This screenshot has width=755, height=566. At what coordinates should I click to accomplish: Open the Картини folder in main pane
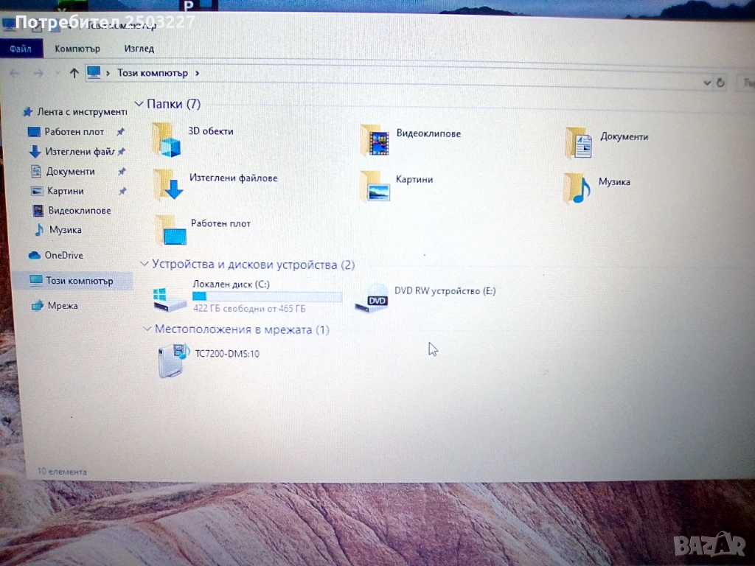[x=375, y=186]
